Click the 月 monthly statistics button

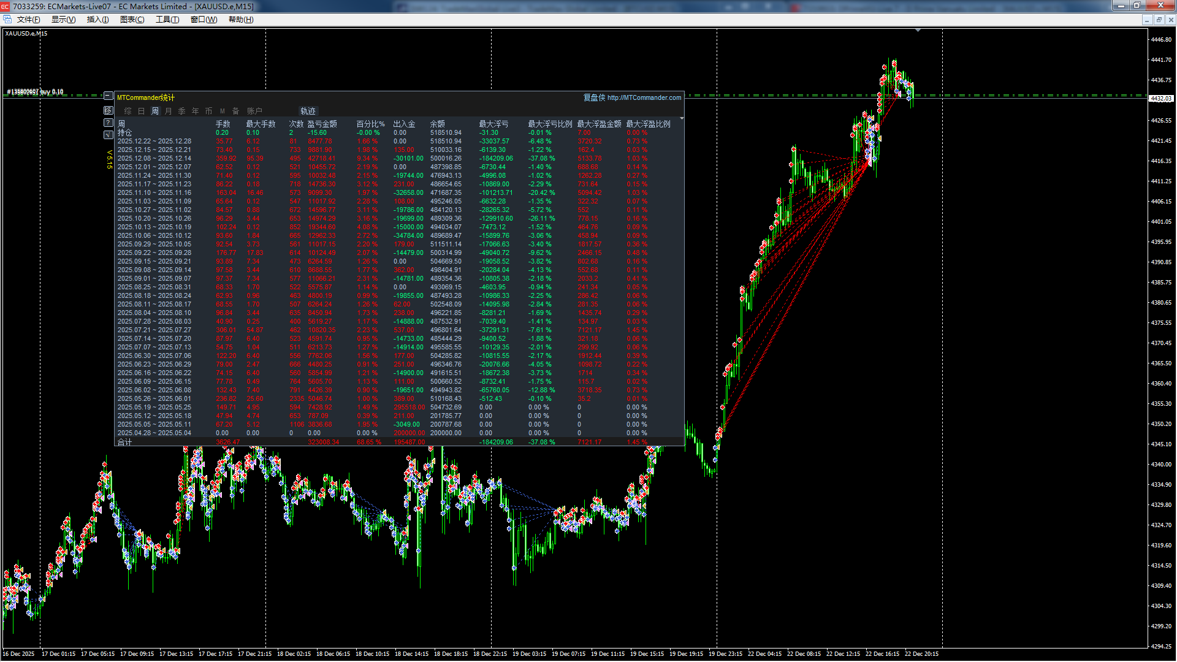click(168, 112)
